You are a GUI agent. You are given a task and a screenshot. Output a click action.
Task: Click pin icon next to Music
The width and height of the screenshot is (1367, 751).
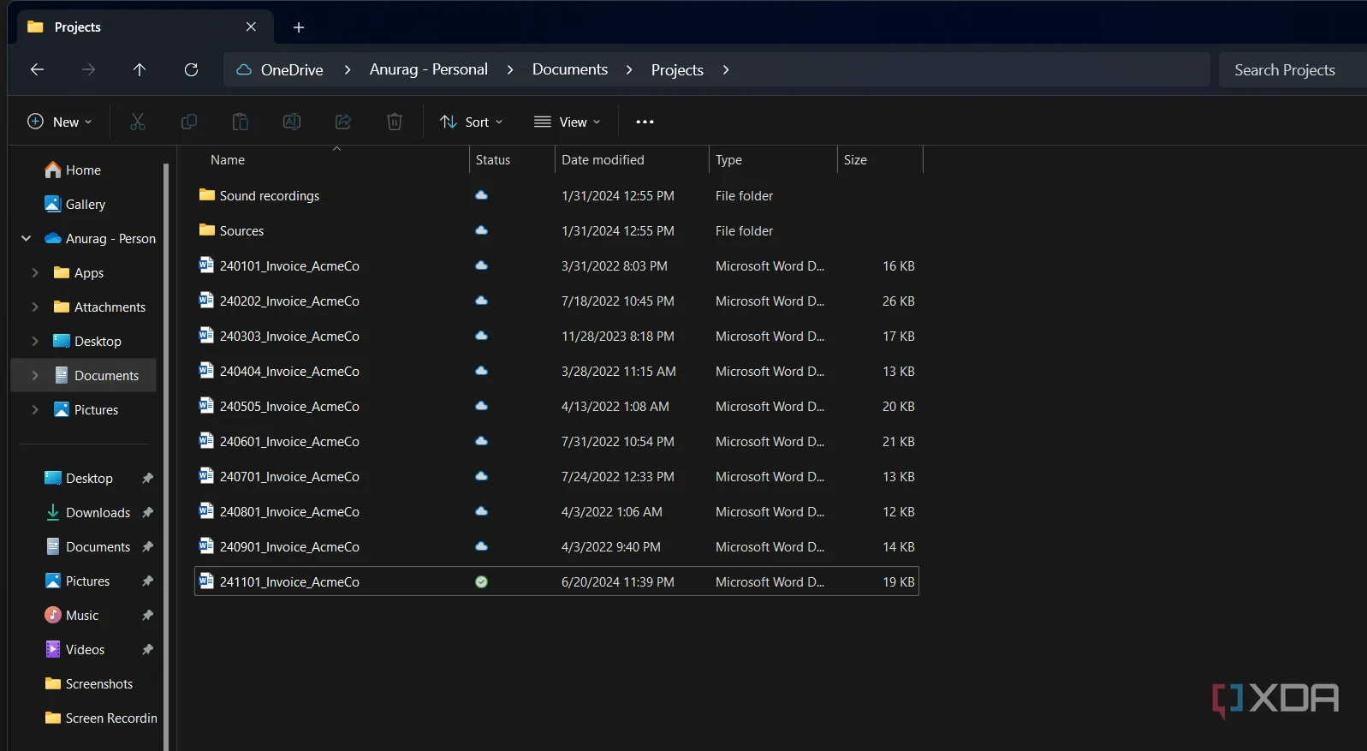click(147, 615)
